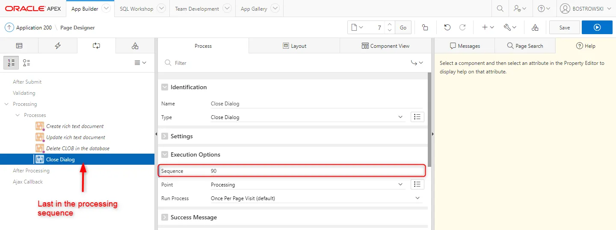Viewport: 616px width, 230px height.
Task: Open the Run Process dropdown
Action: (316, 198)
